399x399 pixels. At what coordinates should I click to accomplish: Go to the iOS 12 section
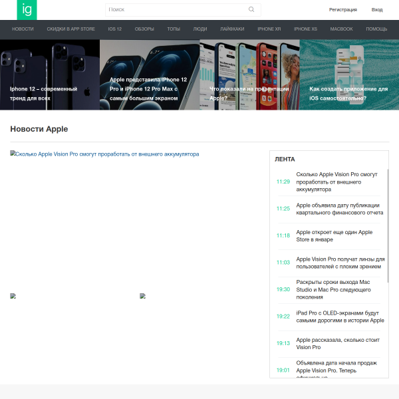click(115, 29)
